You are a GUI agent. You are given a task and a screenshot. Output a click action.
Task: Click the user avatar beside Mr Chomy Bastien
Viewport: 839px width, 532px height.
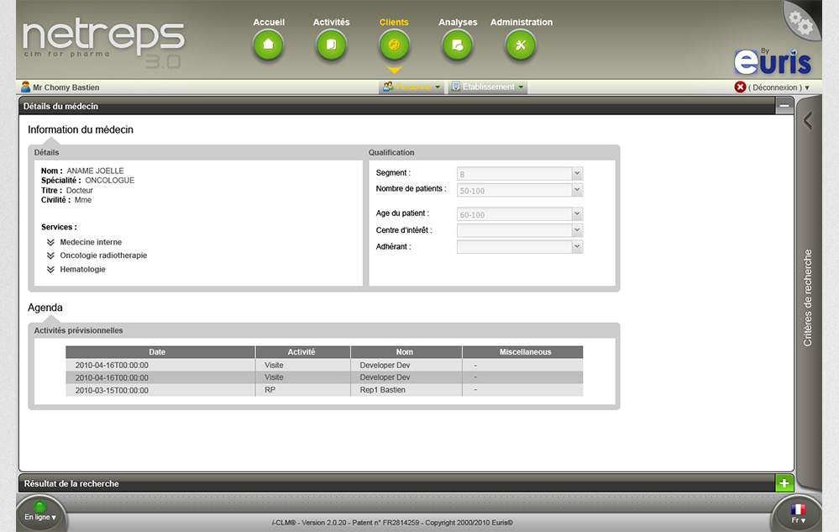[25, 87]
